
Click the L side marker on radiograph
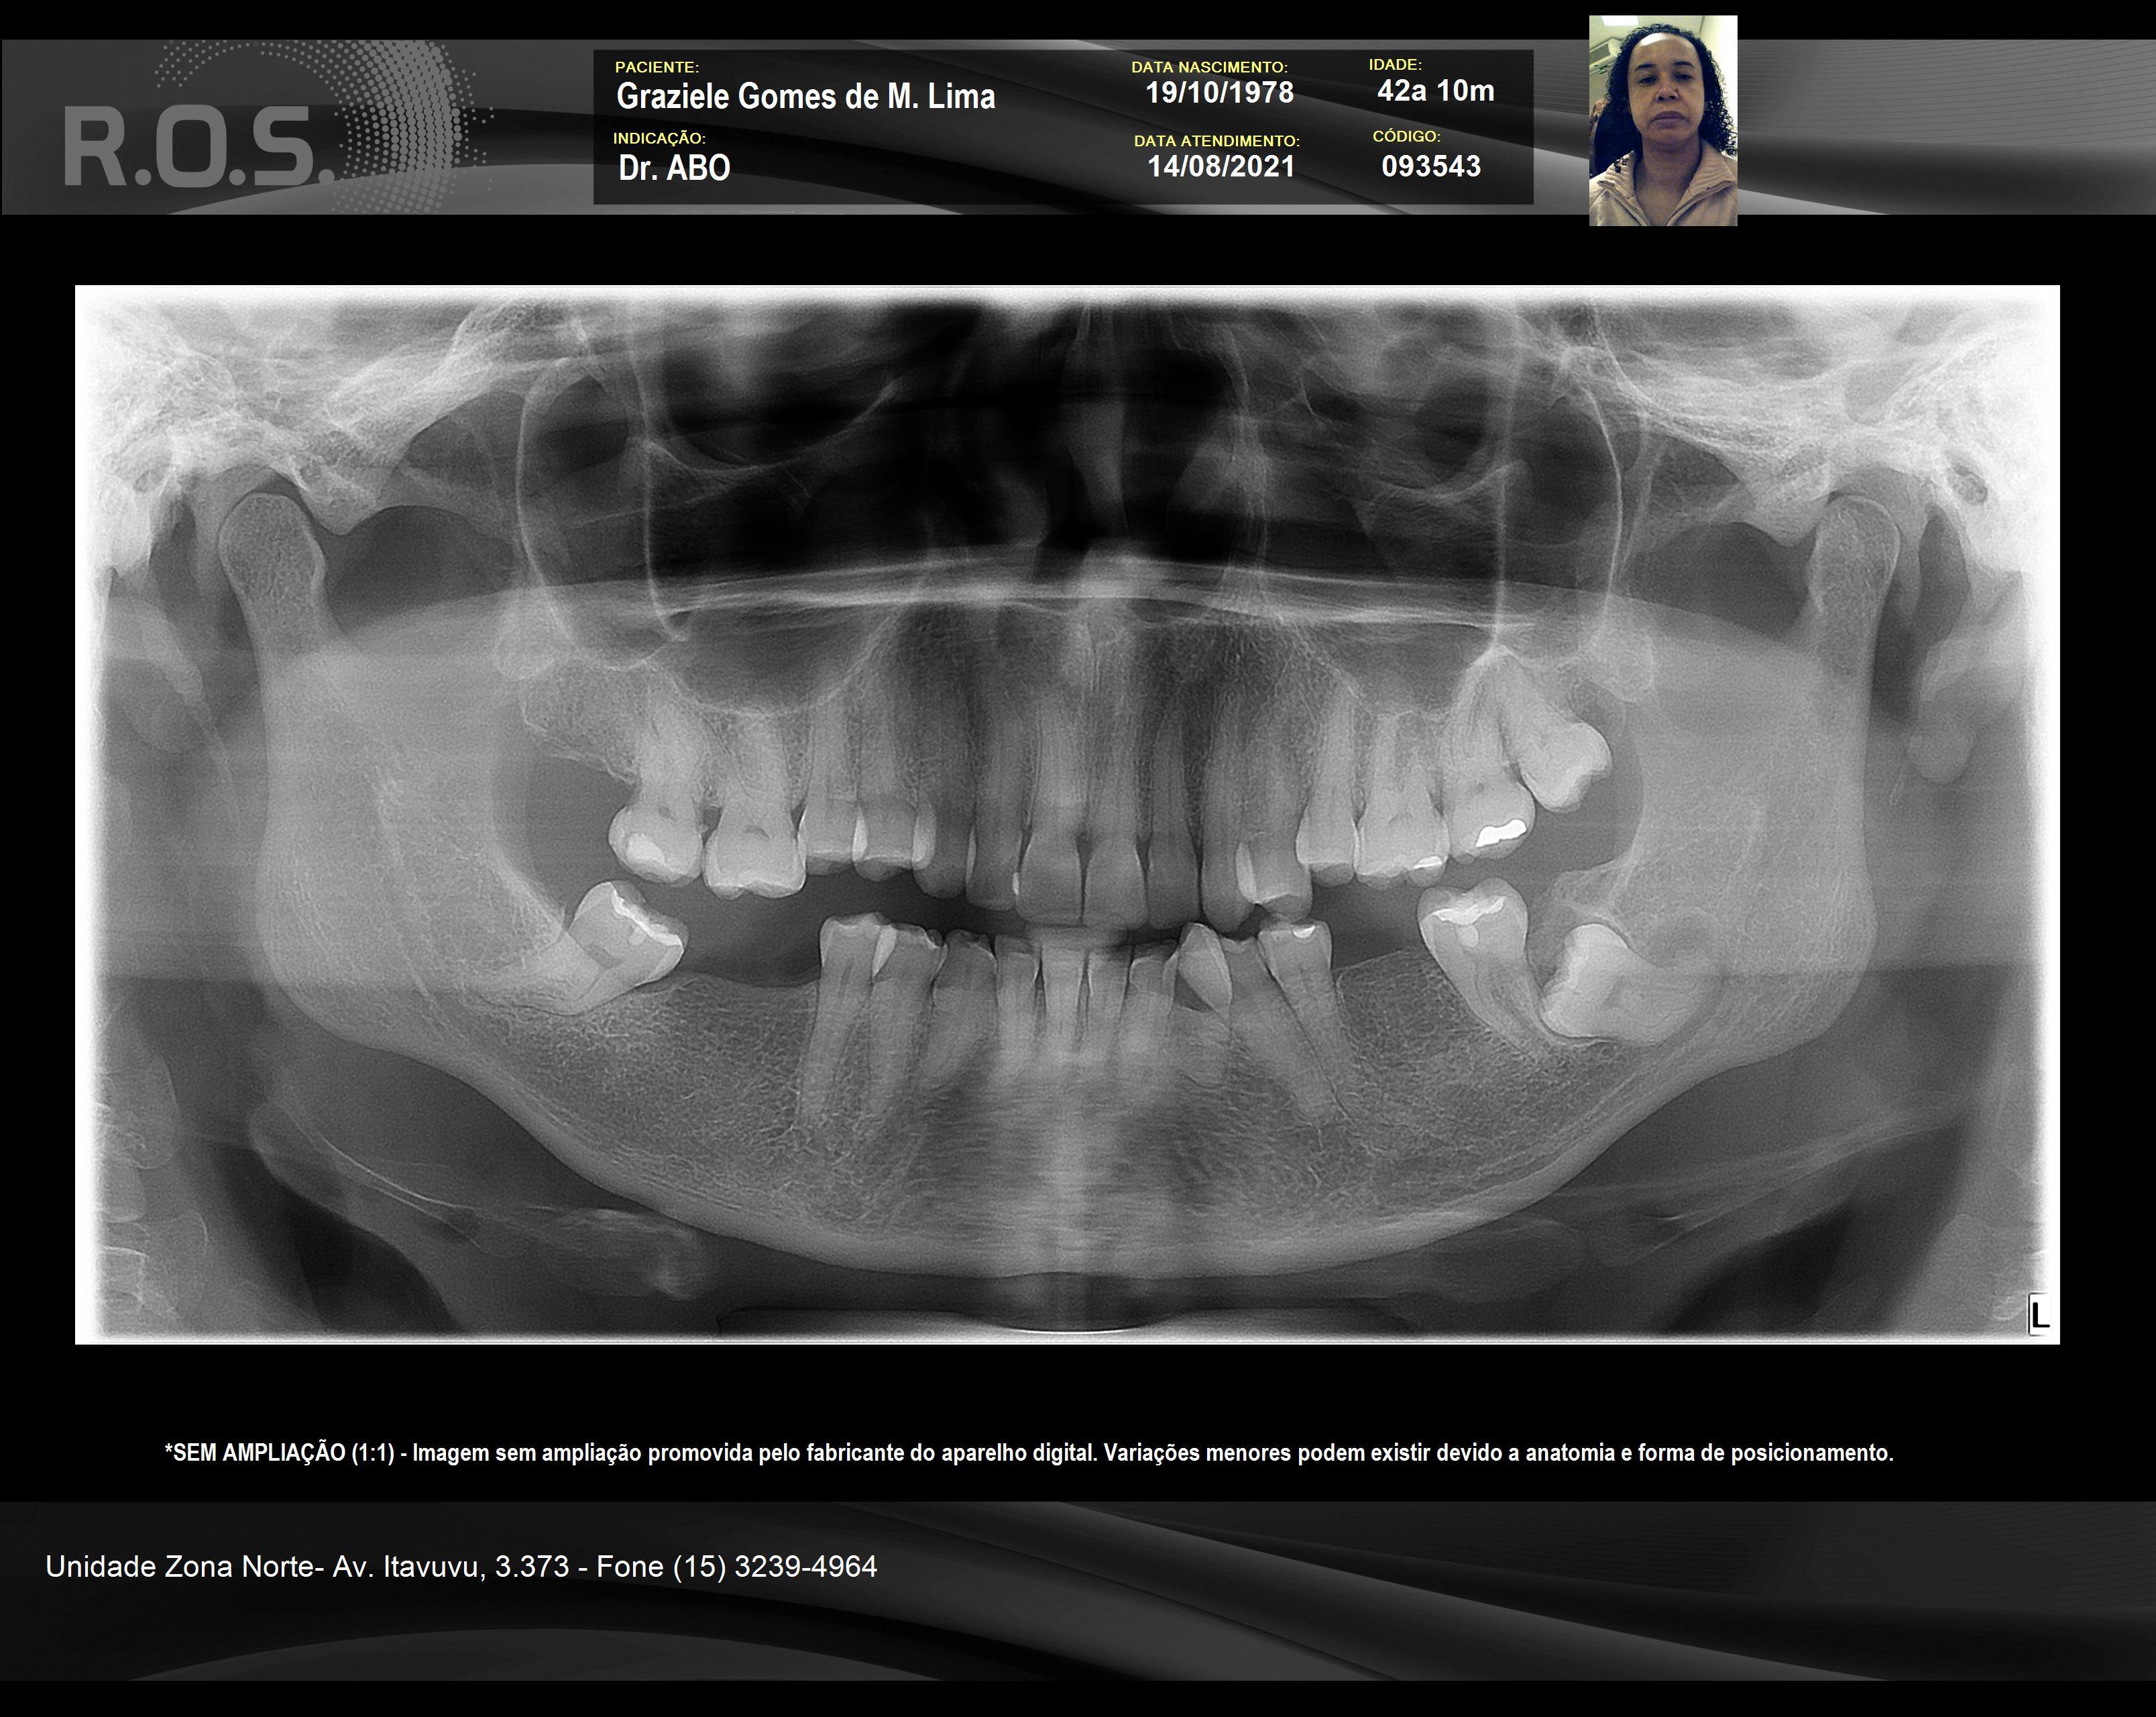2040,1314
